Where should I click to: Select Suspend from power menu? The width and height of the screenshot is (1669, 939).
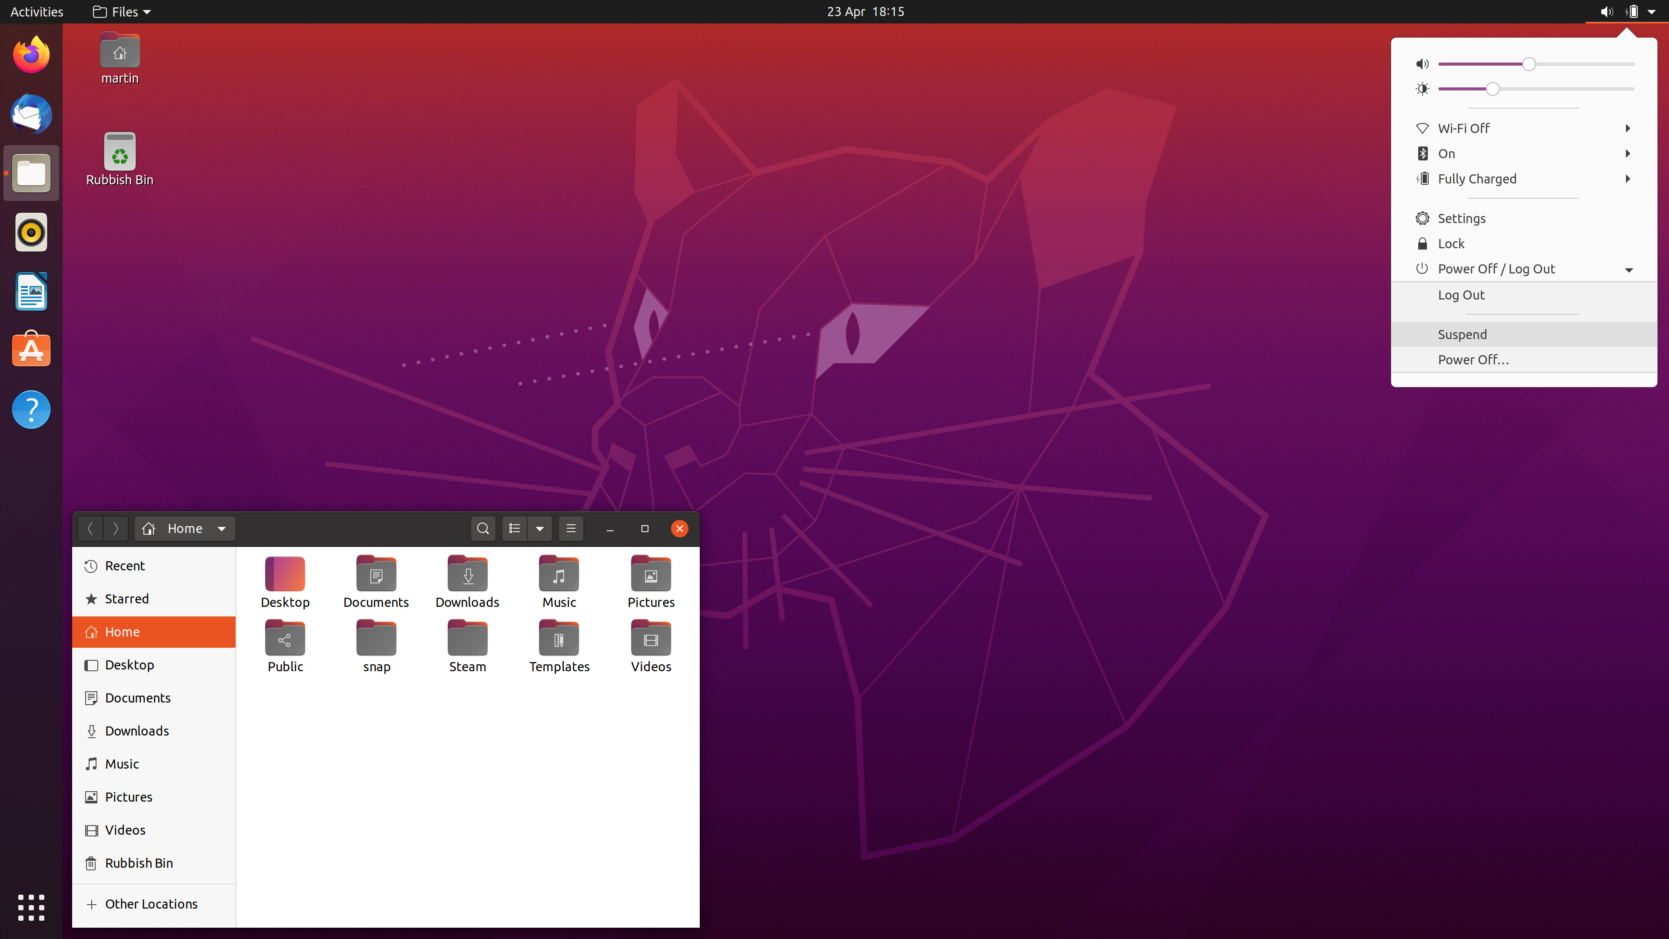(1462, 333)
